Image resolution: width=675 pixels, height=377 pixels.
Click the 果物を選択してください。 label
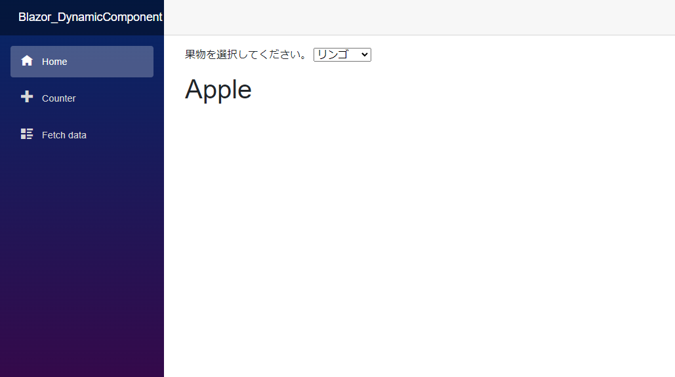[x=246, y=54]
